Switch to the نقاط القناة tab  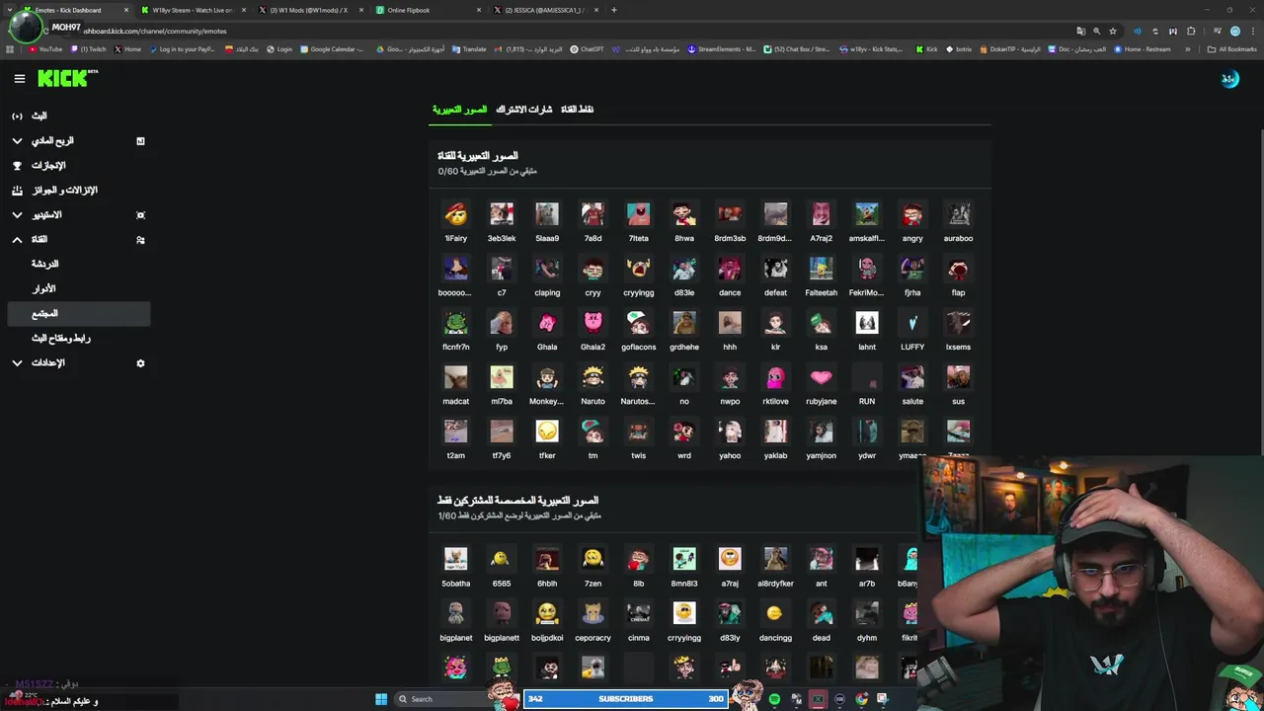tap(577, 109)
